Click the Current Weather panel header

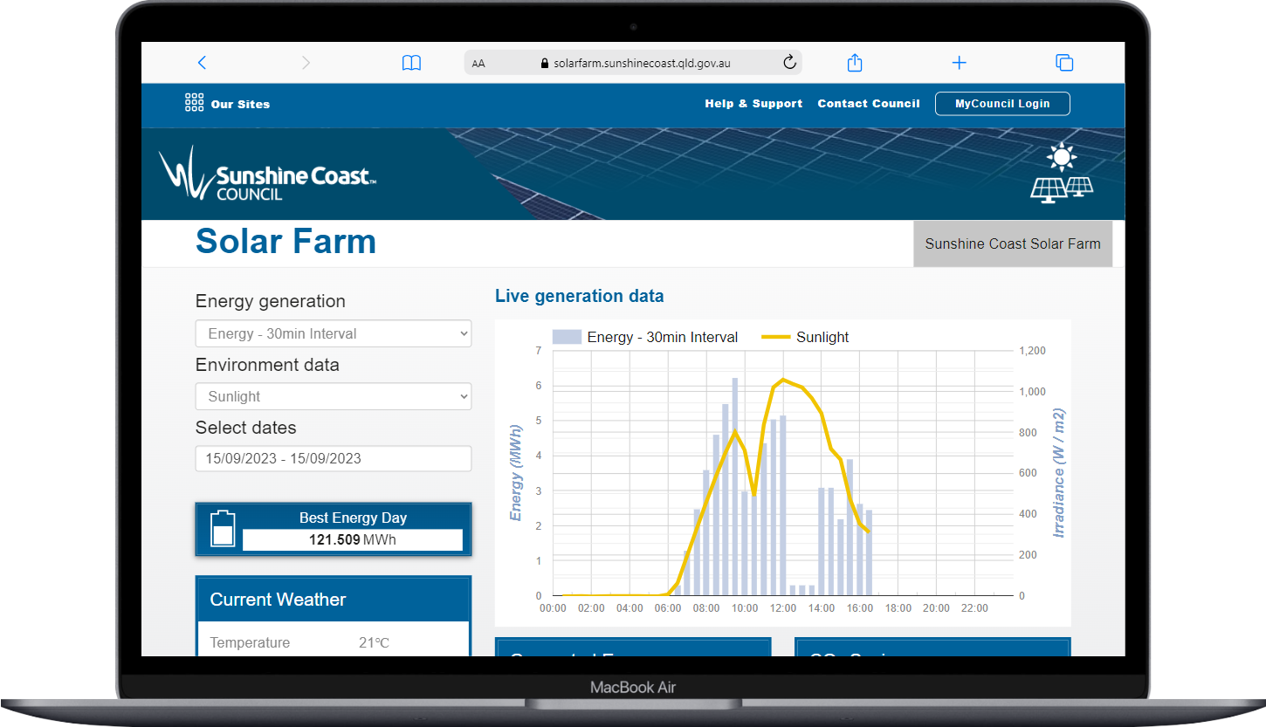click(334, 600)
